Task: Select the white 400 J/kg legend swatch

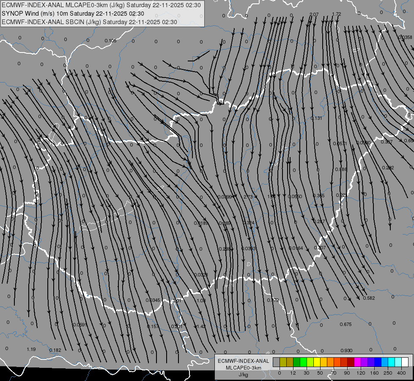Action: click(x=405, y=362)
